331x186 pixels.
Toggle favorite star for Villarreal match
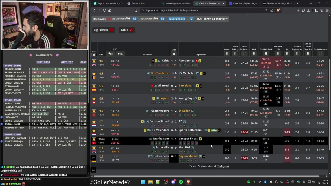(94, 86)
